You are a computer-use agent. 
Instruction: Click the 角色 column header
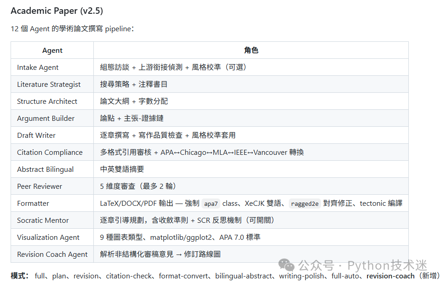251,50
